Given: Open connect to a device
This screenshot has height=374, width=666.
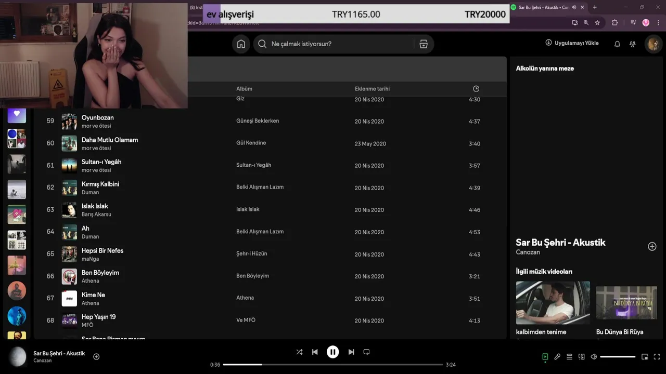Looking at the screenshot, I should [582, 357].
